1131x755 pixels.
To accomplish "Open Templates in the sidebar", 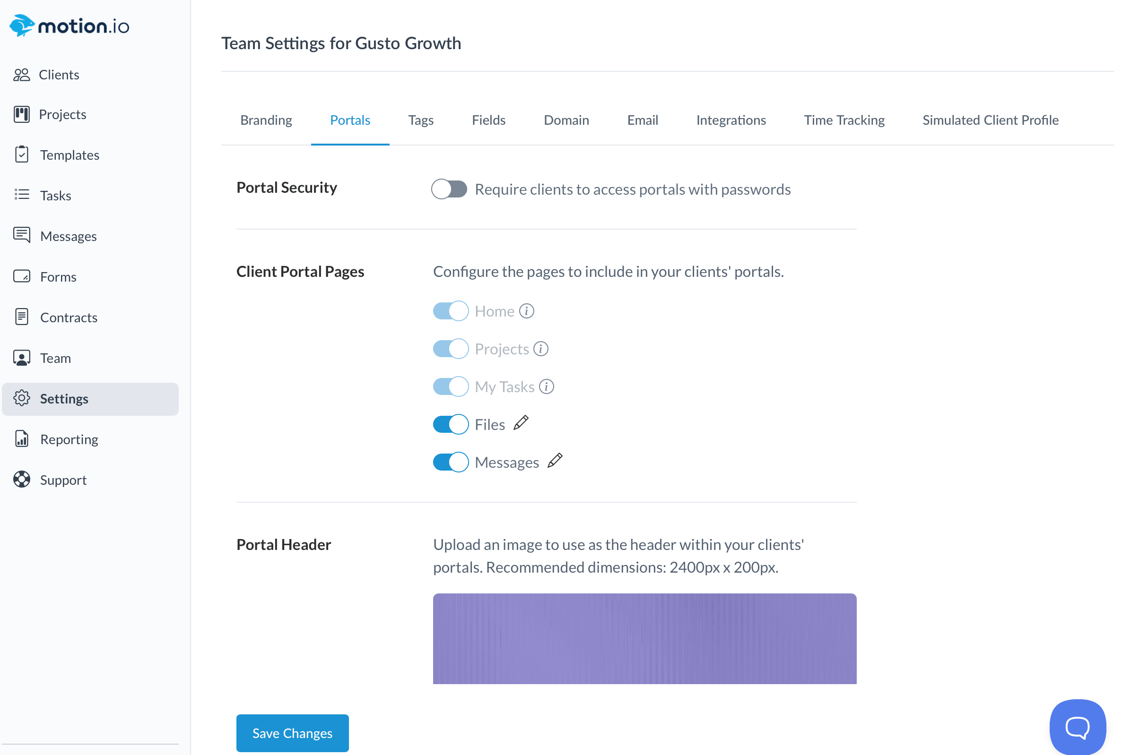I will pyautogui.click(x=70, y=155).
